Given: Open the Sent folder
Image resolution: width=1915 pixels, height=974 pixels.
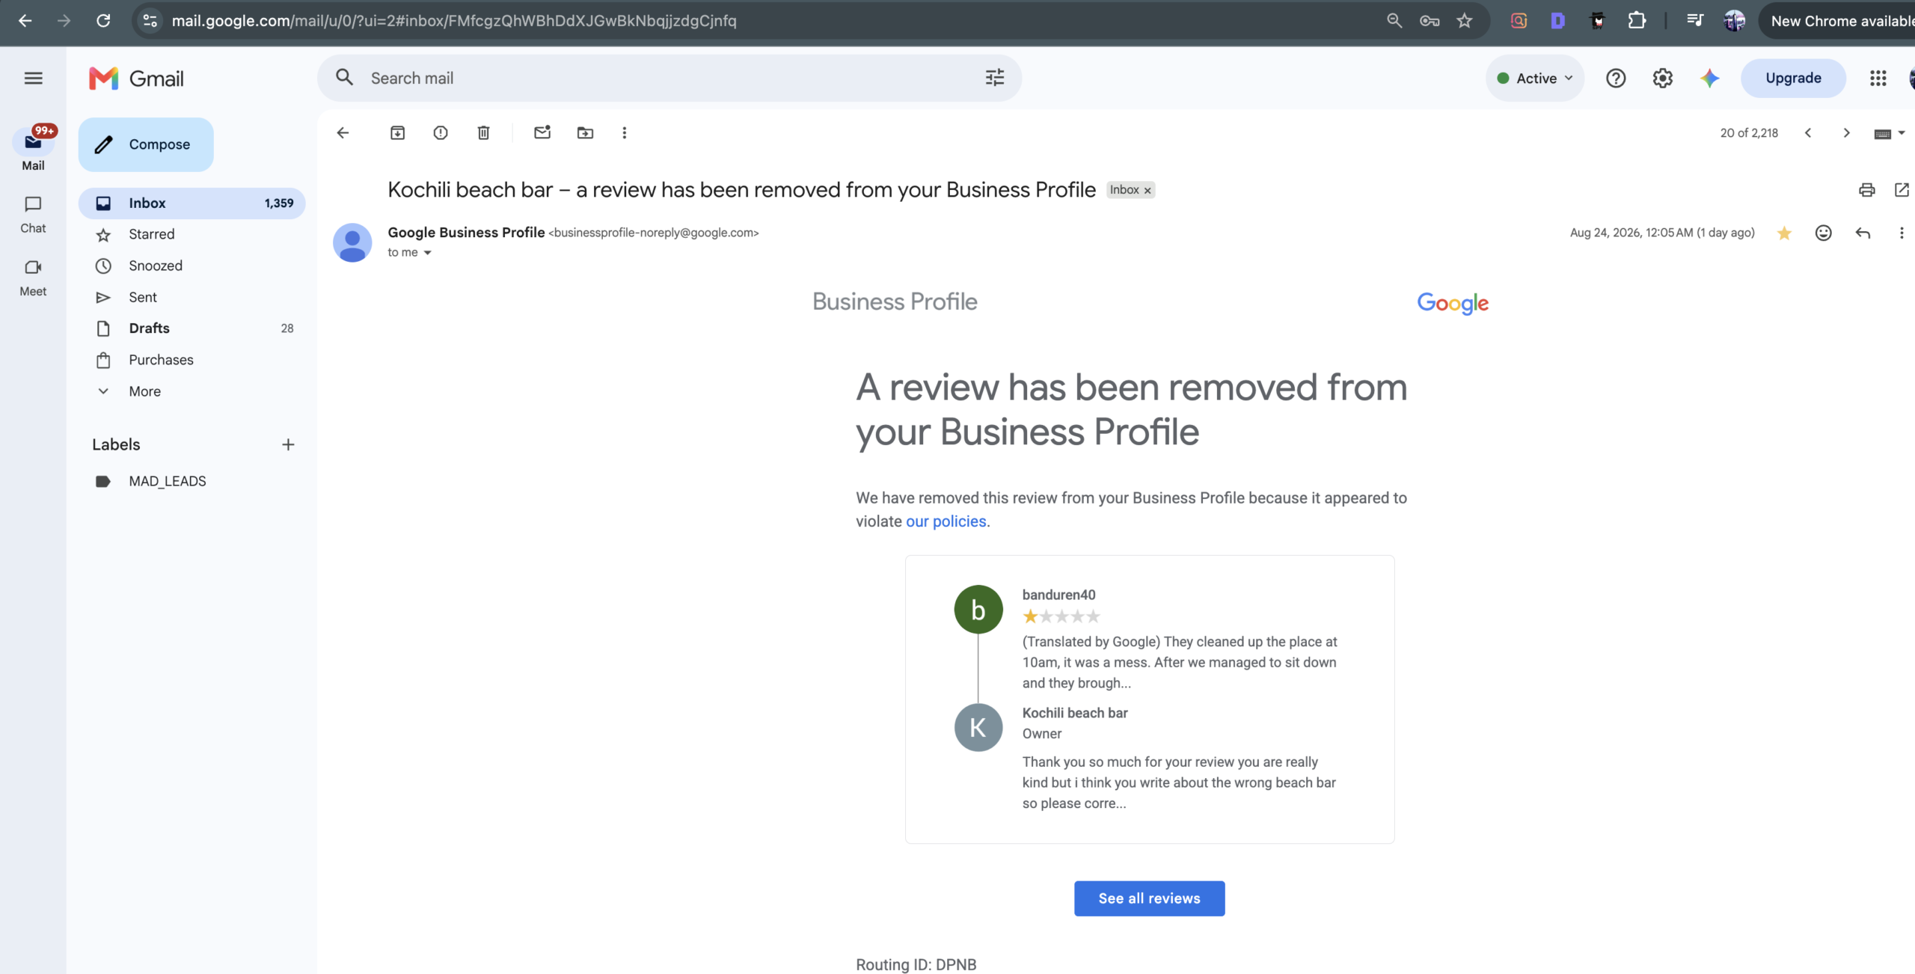Looking at the screenshot, I should tap(192, 298).
